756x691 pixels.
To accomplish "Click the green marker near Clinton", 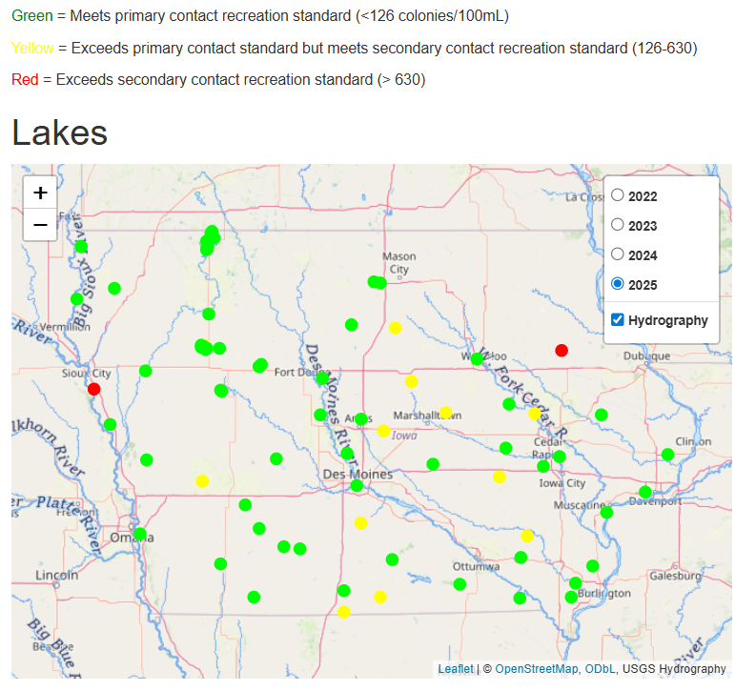I will pos(667,455).
